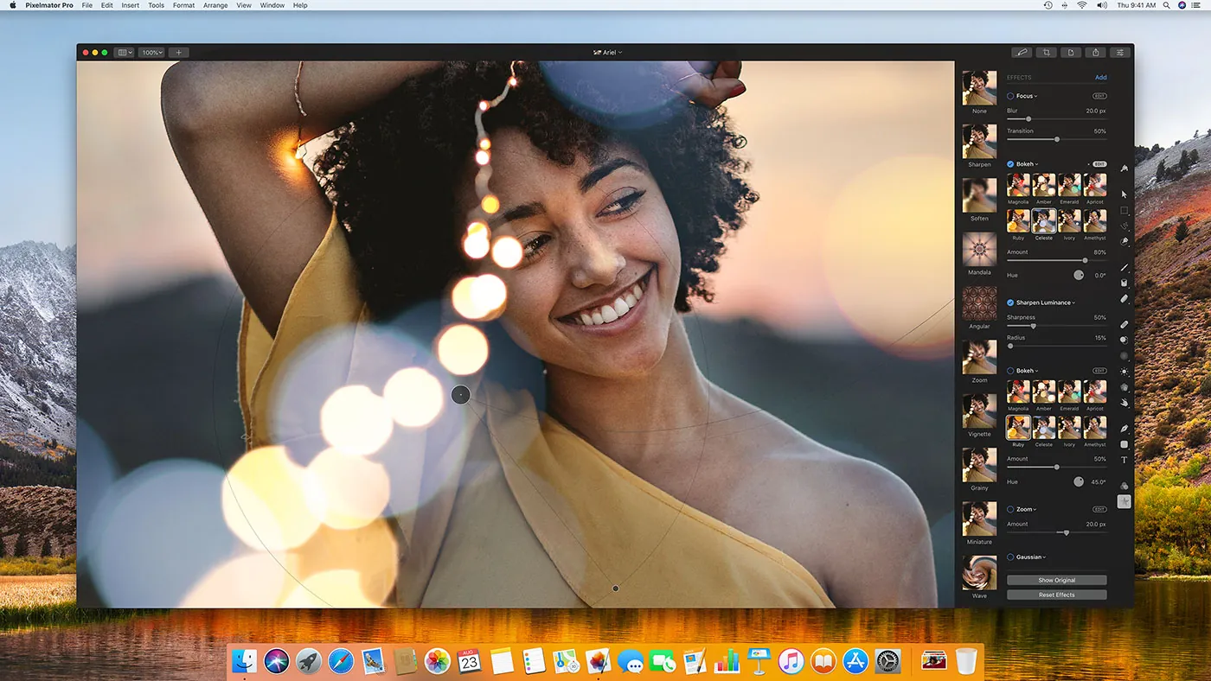The height and width of the screenshot is (681, 1211).
Task: Open the view options sliders icon
Action: coord(1119,52)
